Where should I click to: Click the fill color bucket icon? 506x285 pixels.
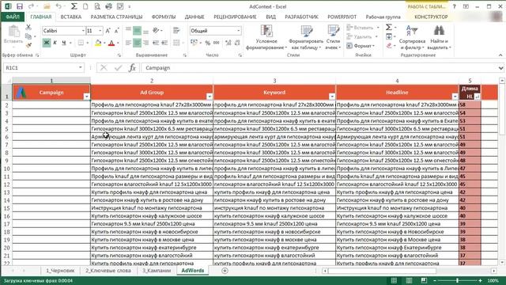(x=98, y=43)
